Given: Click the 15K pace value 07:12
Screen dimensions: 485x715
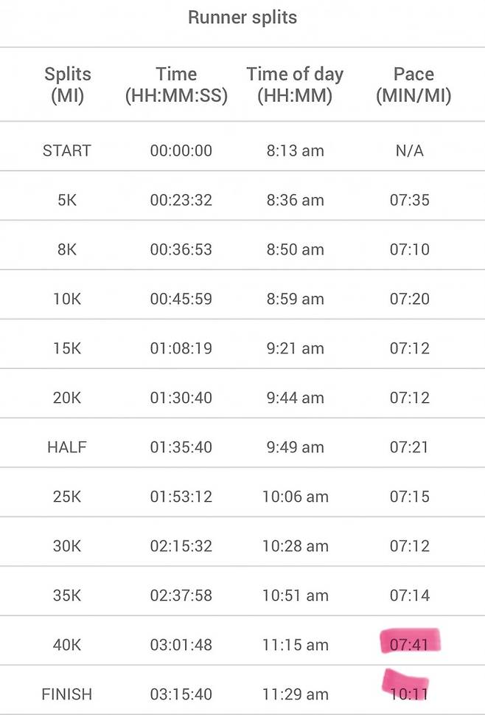Looking at the screenshot, I should pyautogui.click(x=409, y=348).
